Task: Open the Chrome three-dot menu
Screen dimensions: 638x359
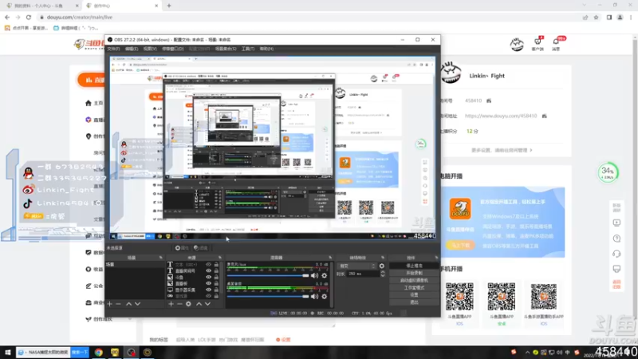Action: (x=631, y=18)
